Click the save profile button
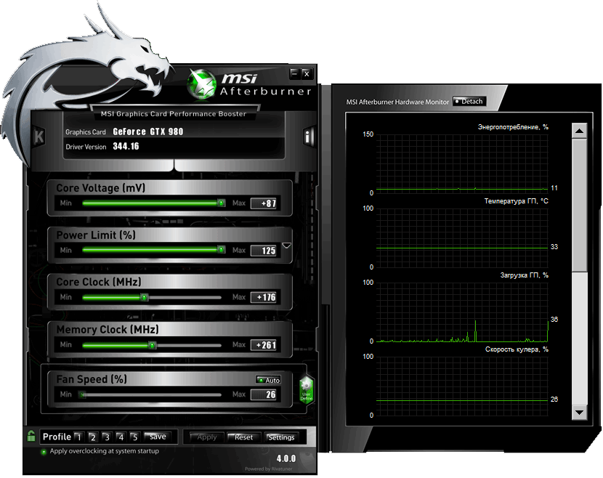Screen dimensions: 603x478 point(157,437)
